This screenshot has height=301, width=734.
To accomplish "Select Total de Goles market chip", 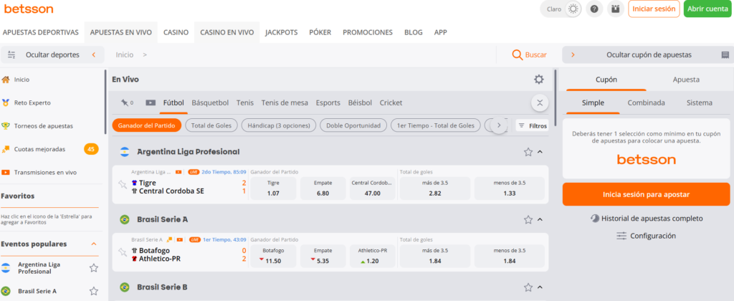I will (x=211, y=125).
